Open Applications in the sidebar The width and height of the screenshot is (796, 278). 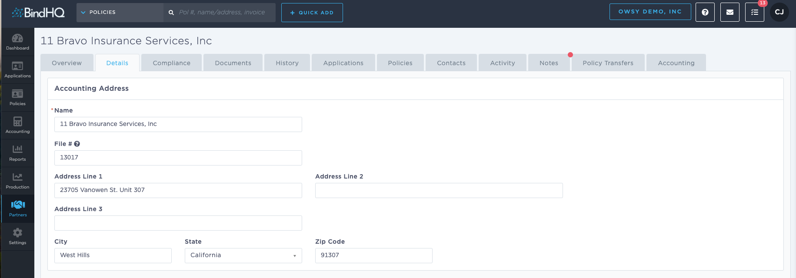point(17,70)
